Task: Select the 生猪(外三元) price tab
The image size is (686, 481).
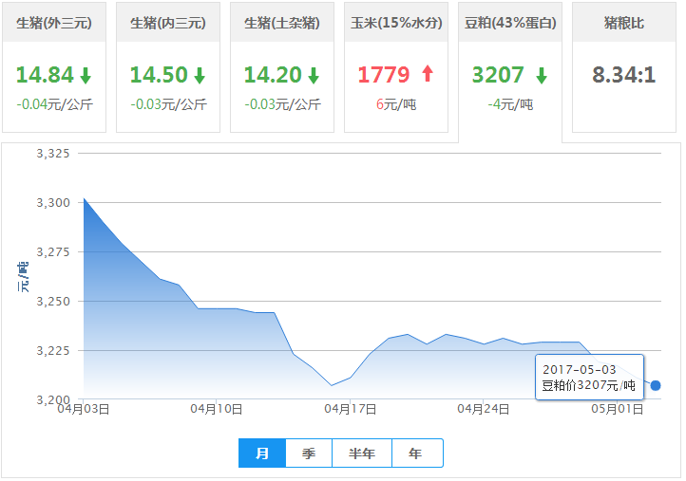Action: [x=54, y=66]
